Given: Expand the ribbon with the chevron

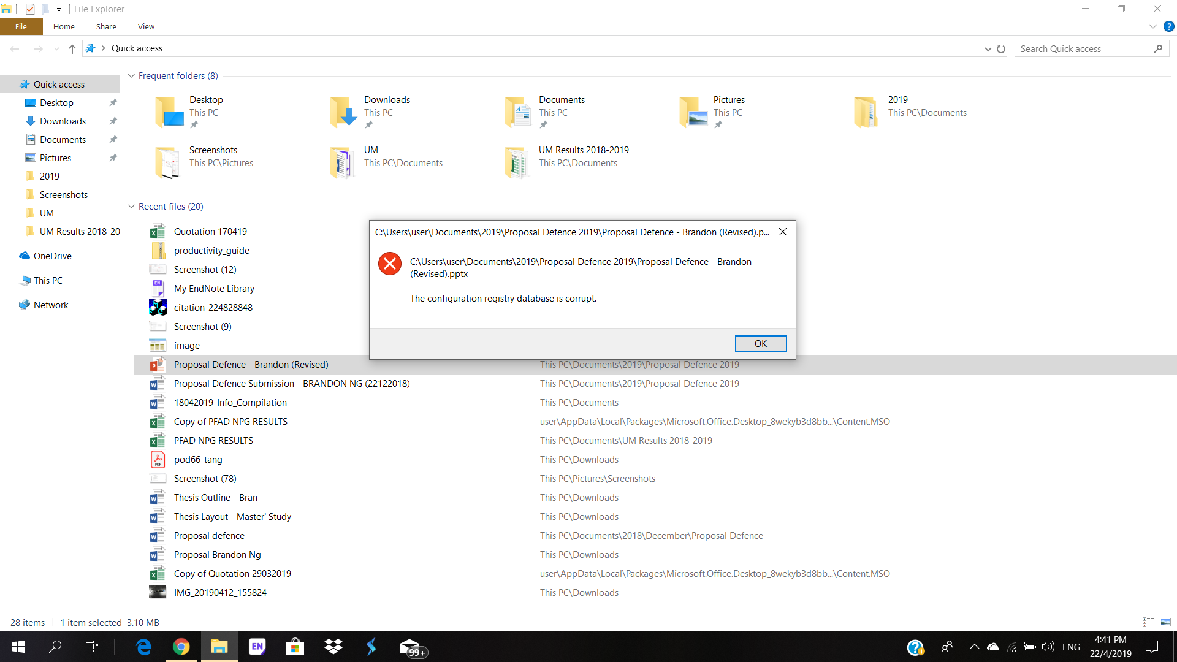Looking at the screenshot, I should click(1152, 26).
